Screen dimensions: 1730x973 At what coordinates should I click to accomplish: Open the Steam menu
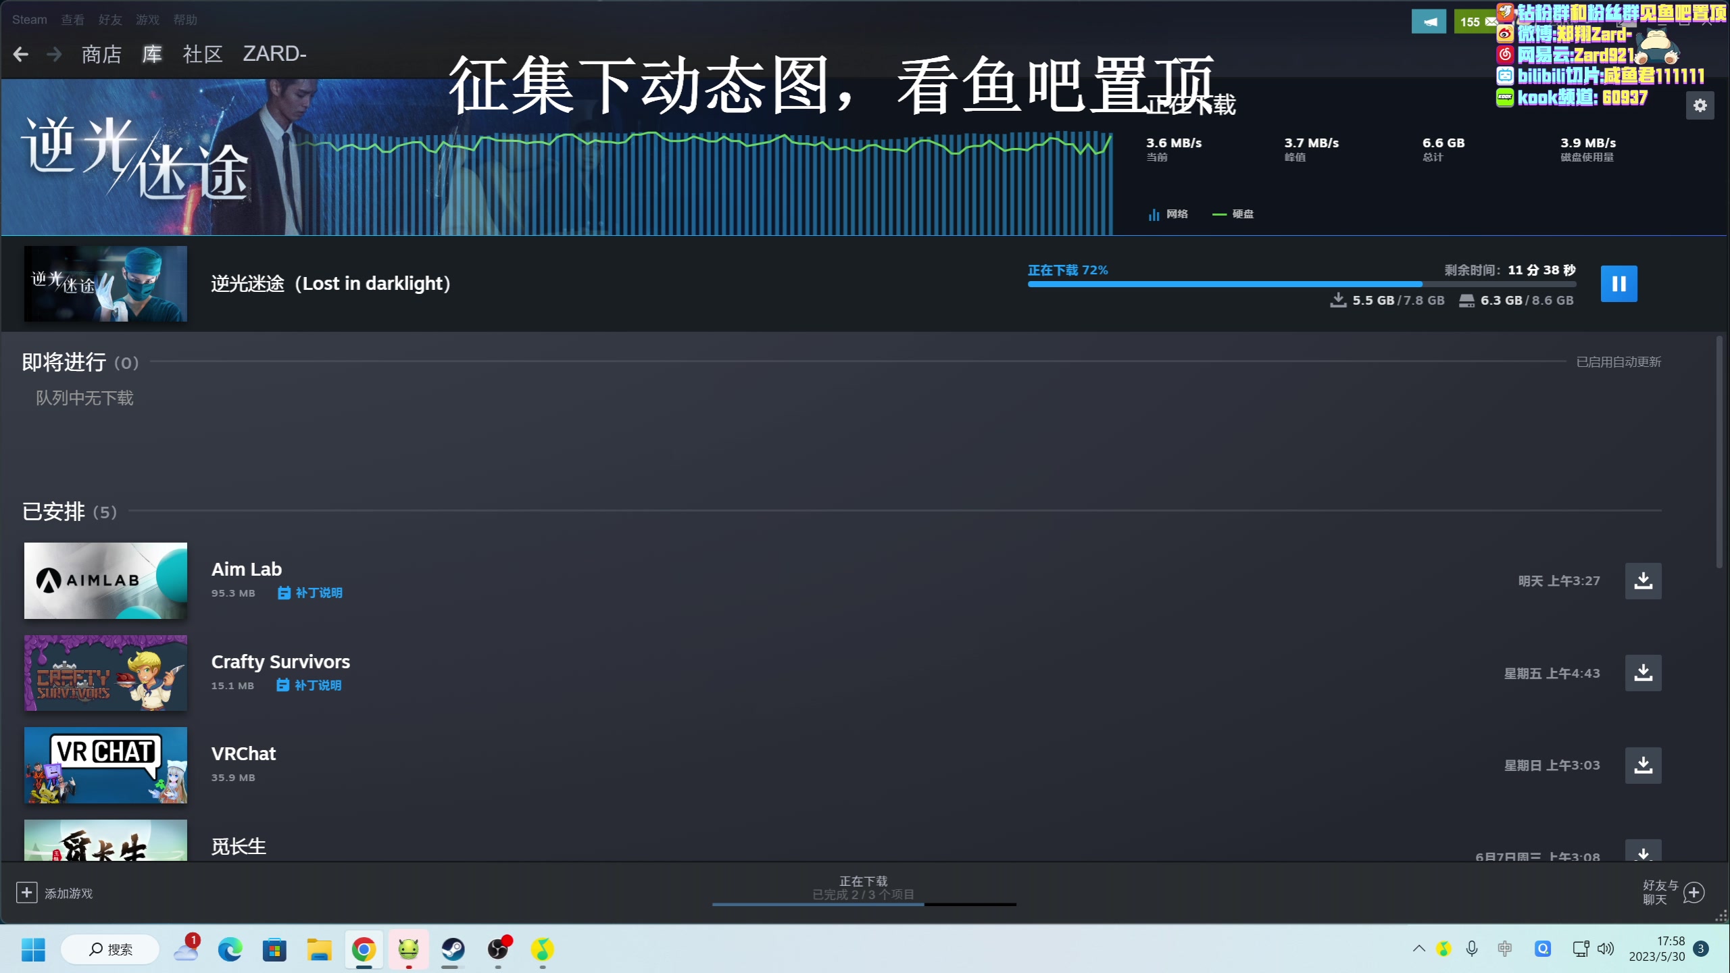pyautogui.click(x=29, y=20)
